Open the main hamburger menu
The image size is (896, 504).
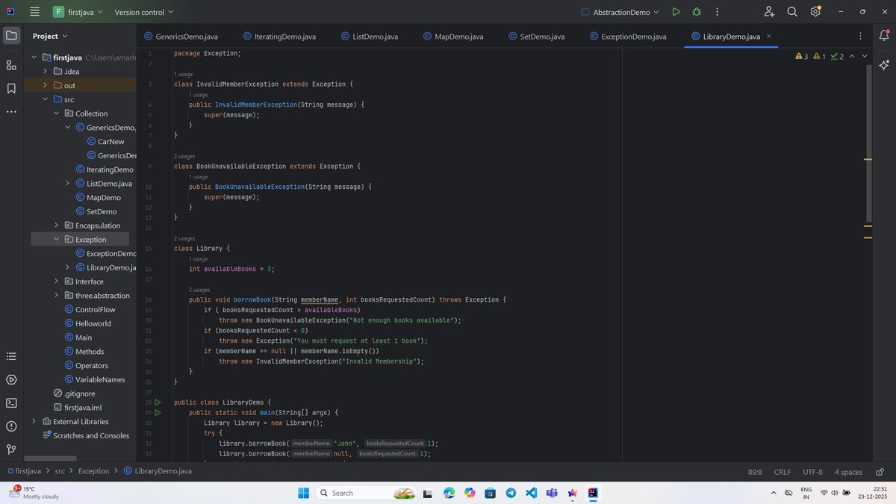click(x=34, y=12)
